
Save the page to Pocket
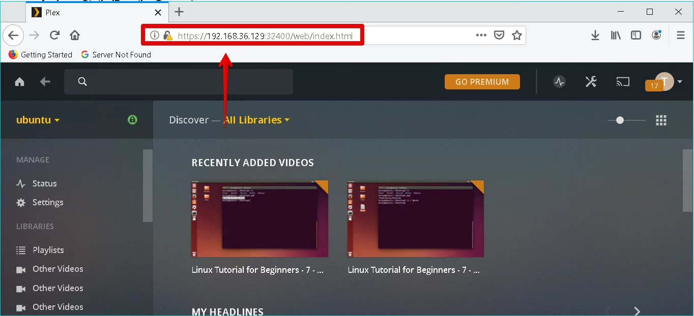[x=499, y=35]
